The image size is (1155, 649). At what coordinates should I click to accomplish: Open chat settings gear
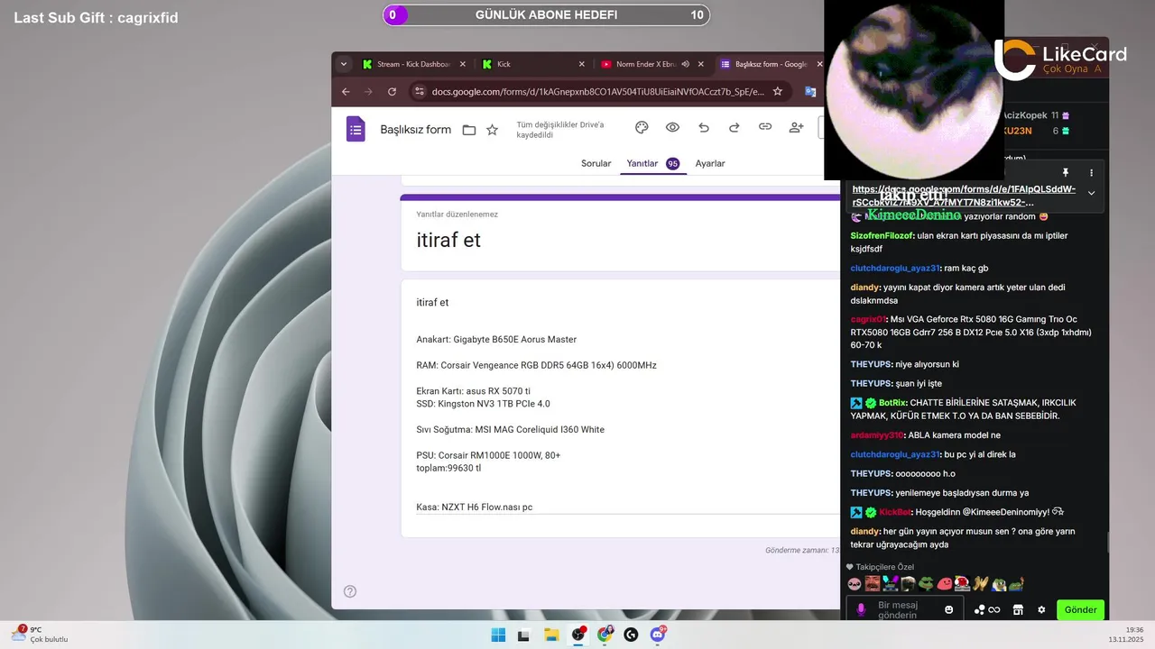[x=1041, y=610]
